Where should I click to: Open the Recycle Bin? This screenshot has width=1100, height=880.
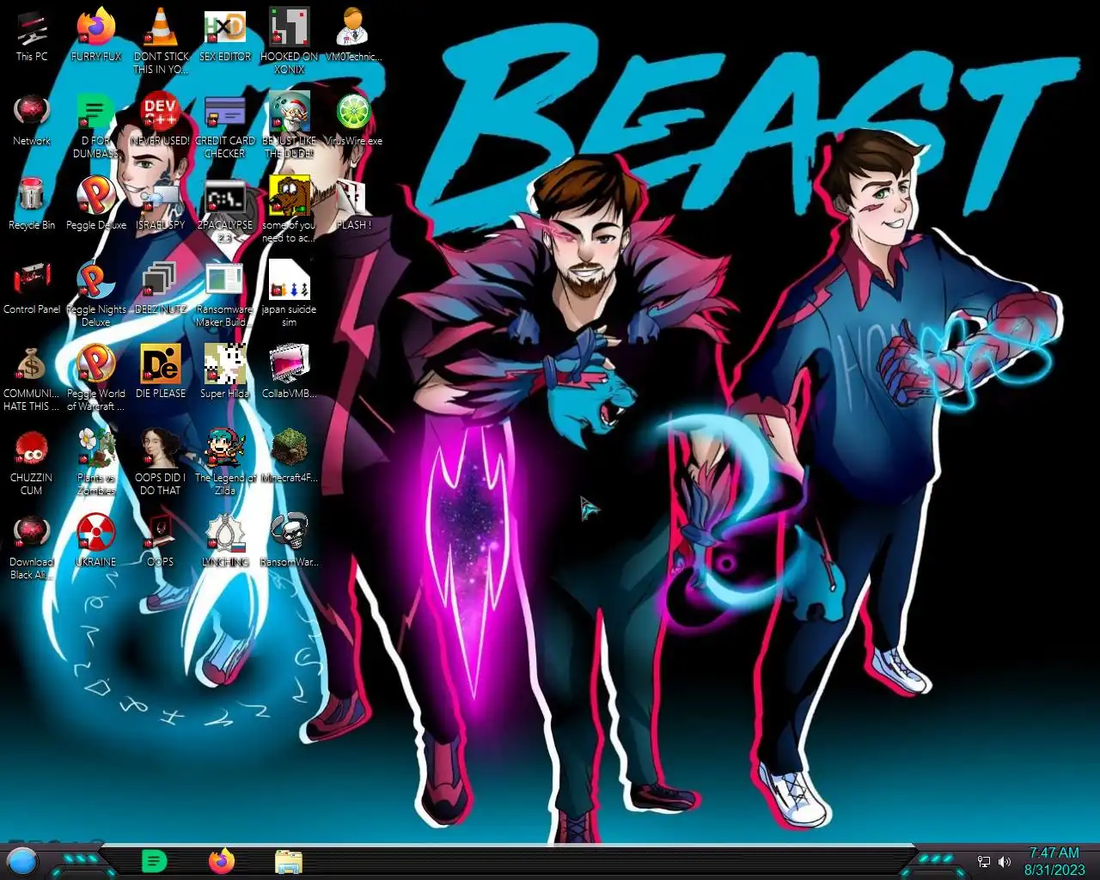click(x=32, y=205)
